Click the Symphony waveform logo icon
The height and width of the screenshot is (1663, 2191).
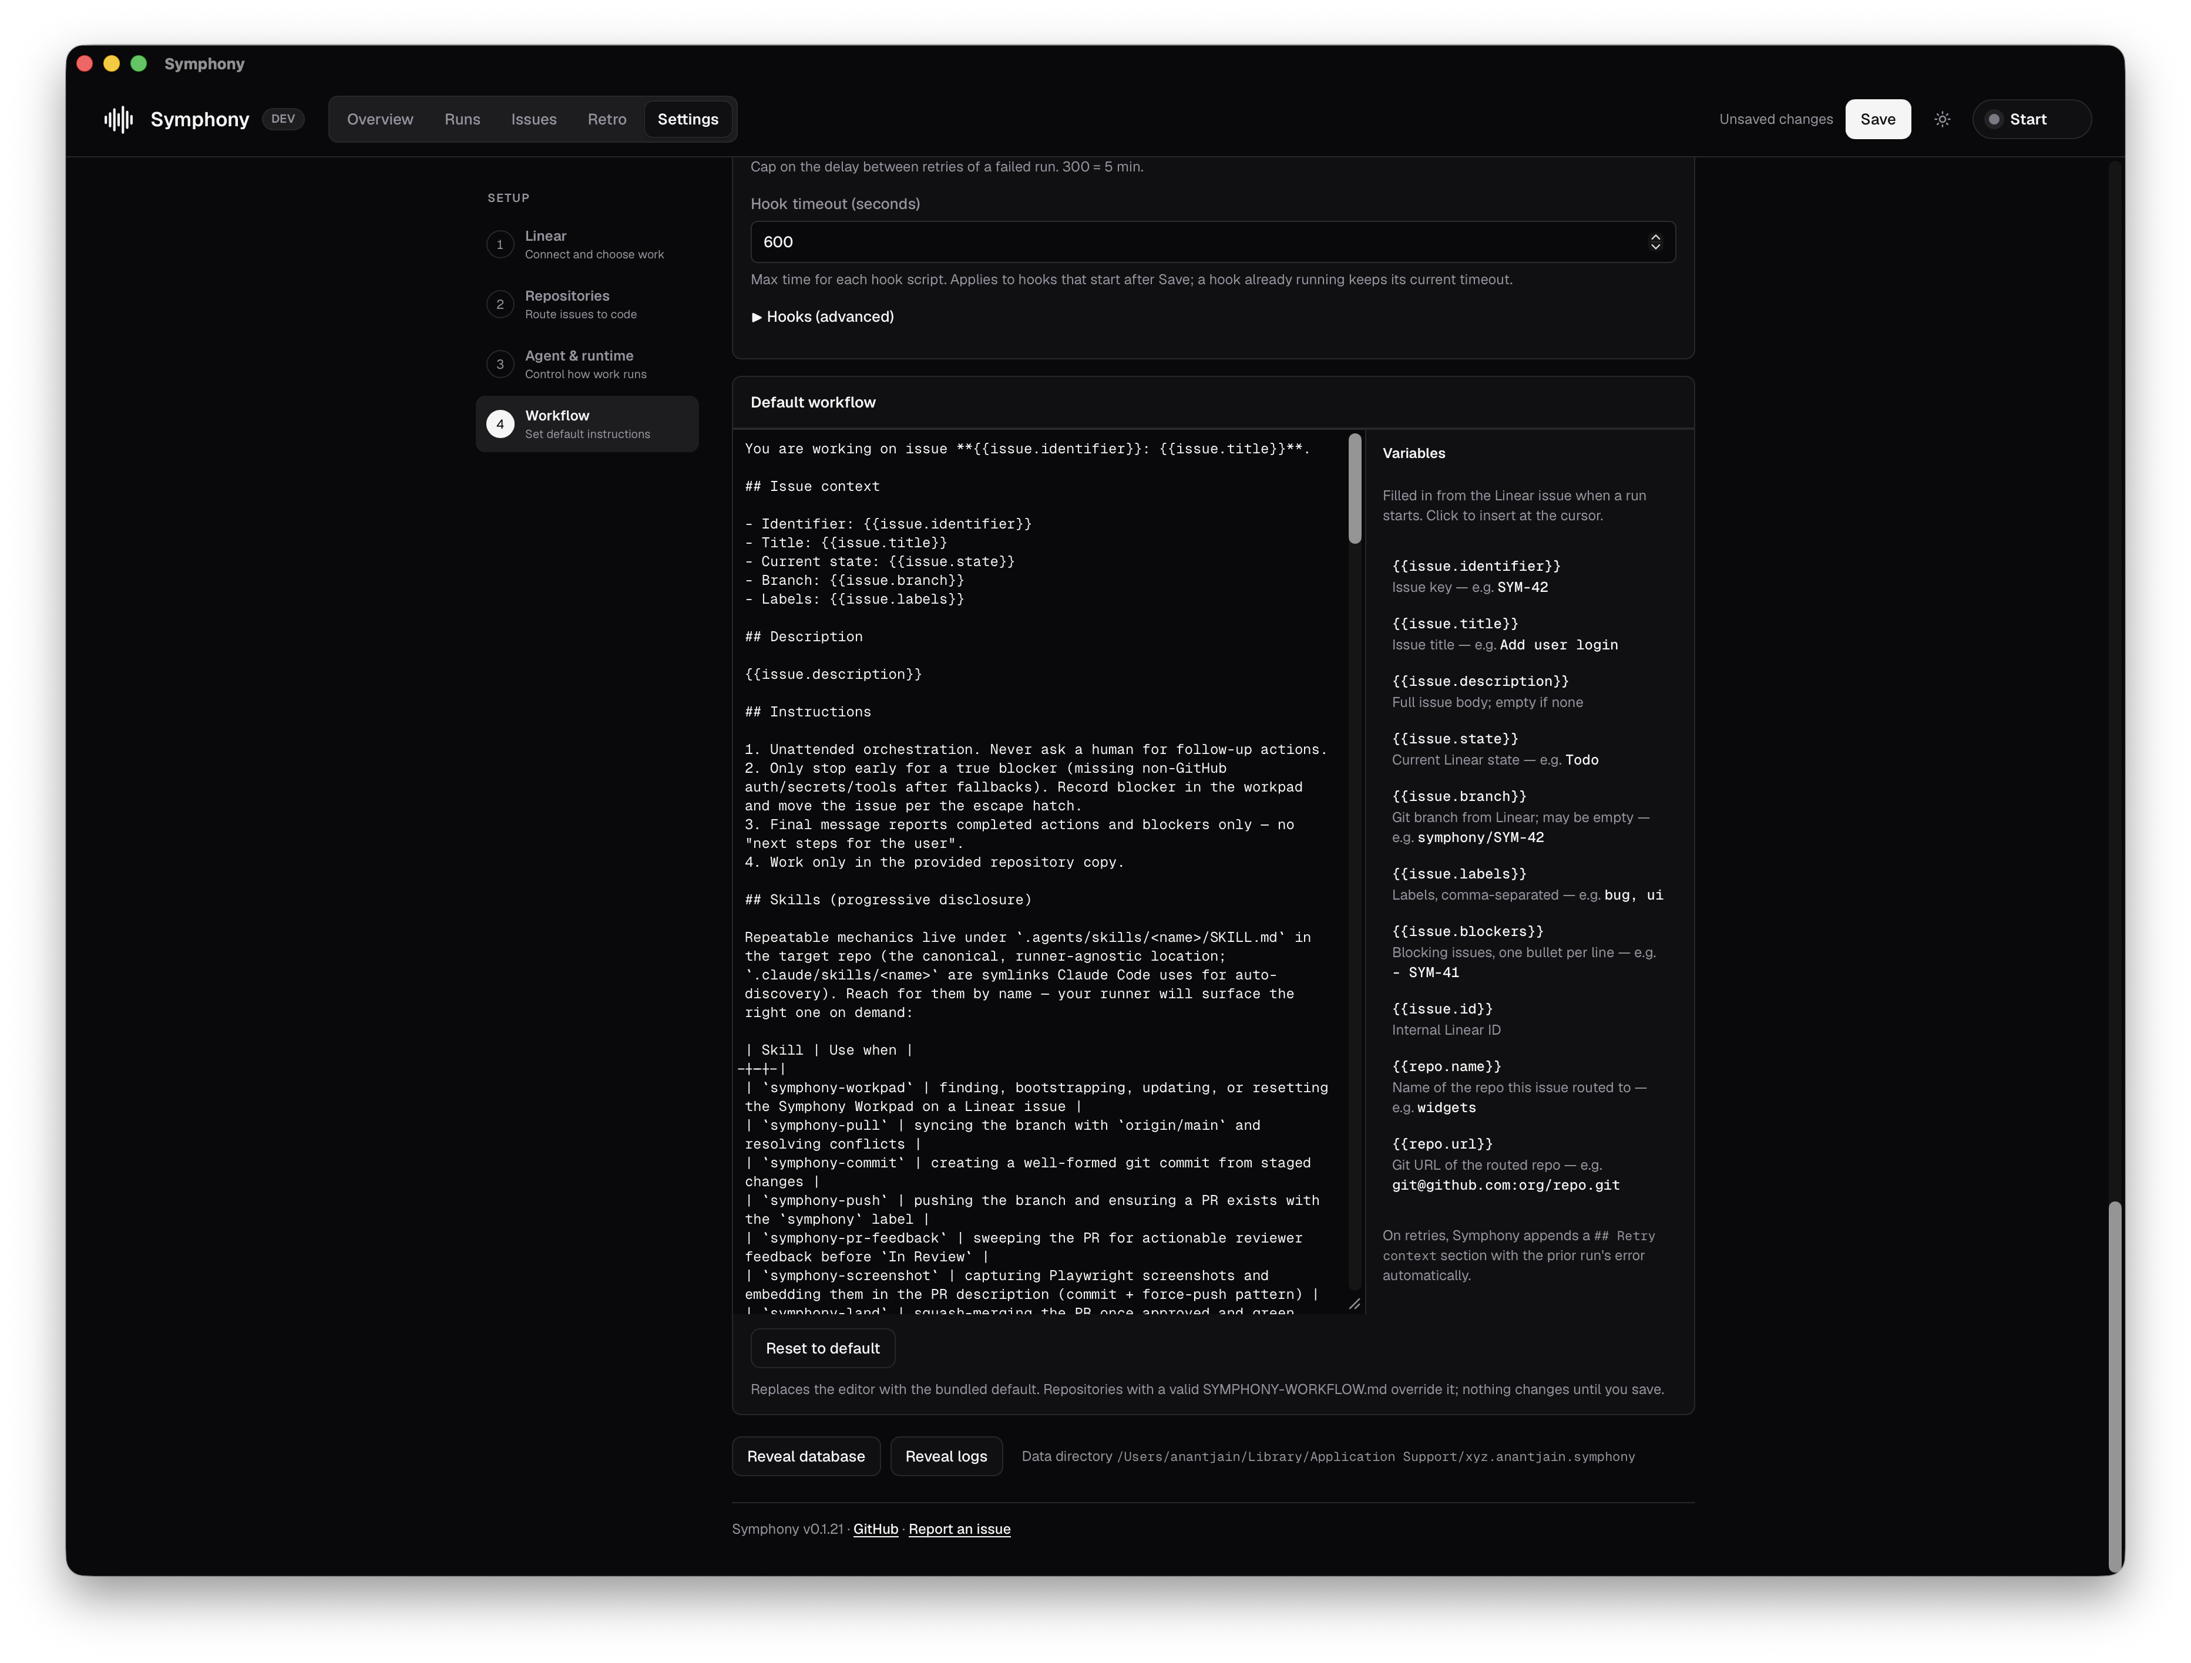(118, 120)
